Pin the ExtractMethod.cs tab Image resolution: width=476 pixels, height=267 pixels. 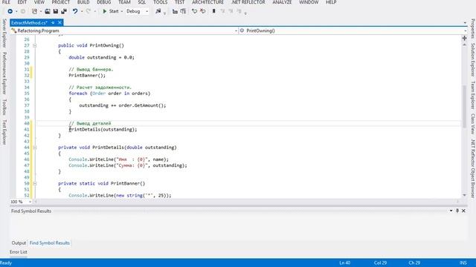[53, 23]
